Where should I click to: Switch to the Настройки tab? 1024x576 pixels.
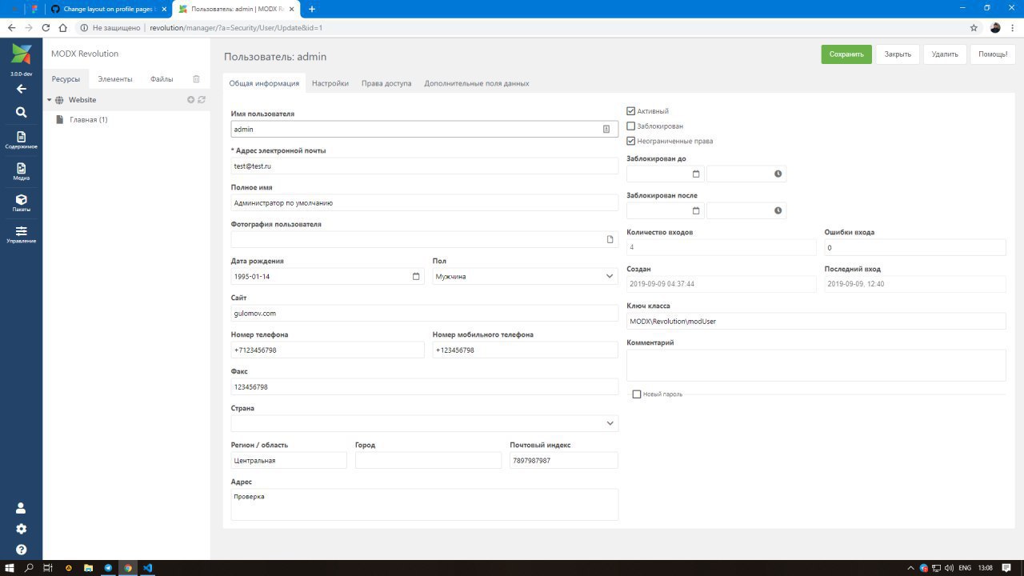(330, 83)
